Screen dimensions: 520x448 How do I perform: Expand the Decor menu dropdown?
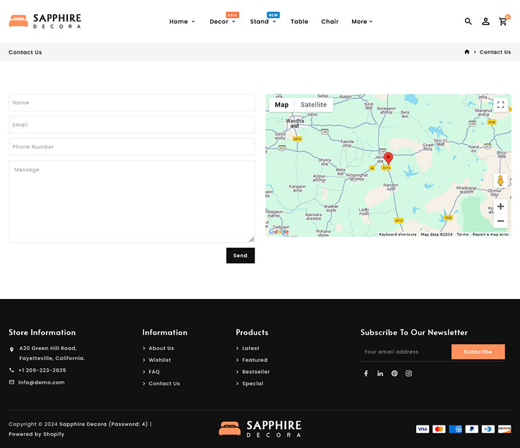click(222, 22)
